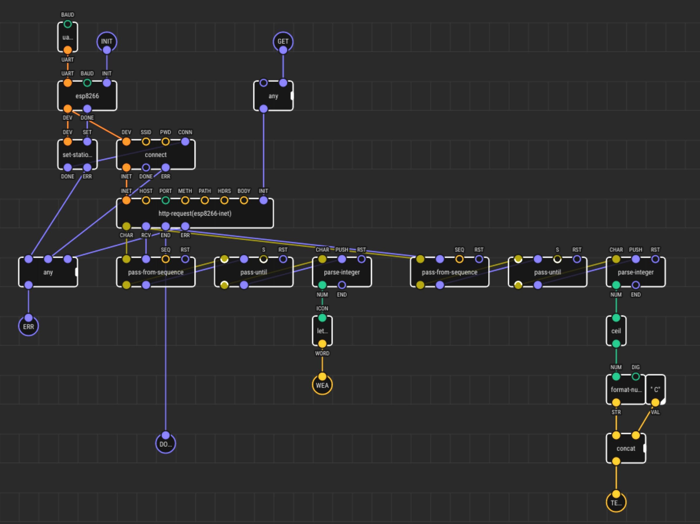The image size is (700, 524).
Task: Select the GET input terminal node
Action: [283, 41]
